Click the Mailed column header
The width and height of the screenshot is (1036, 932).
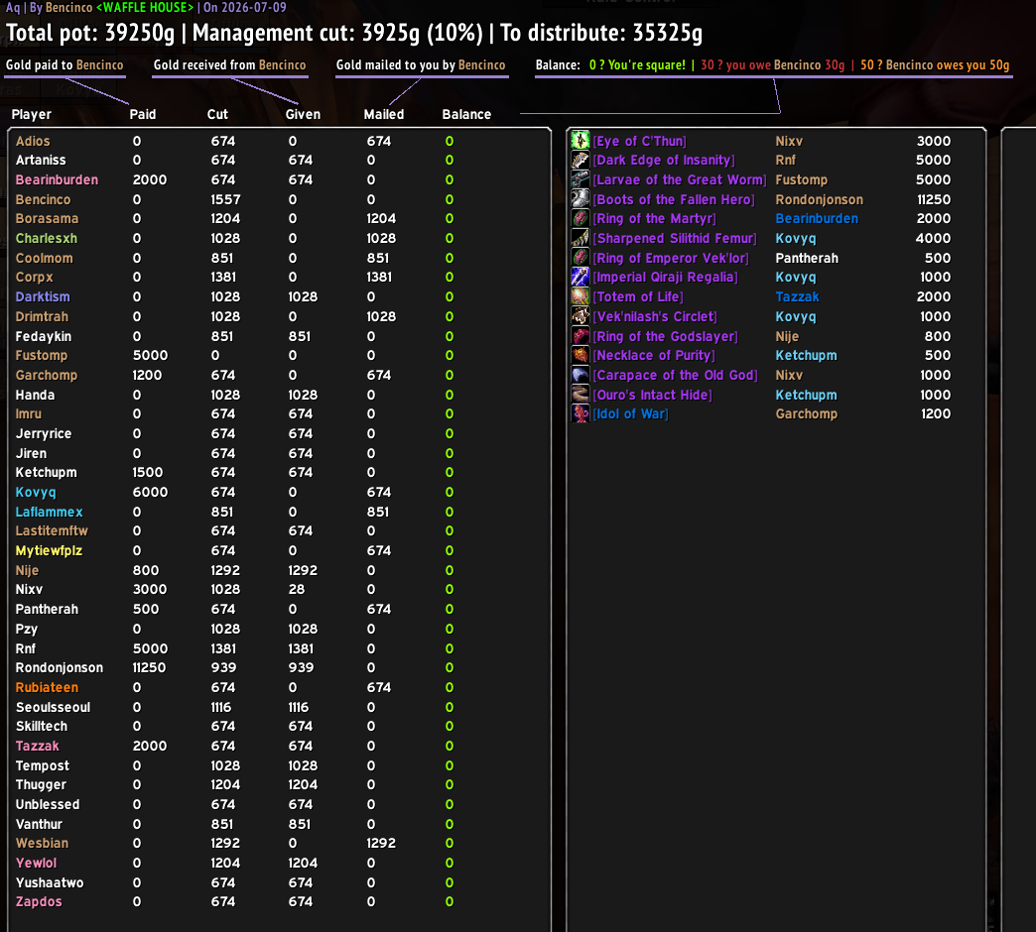click(384, 114)
